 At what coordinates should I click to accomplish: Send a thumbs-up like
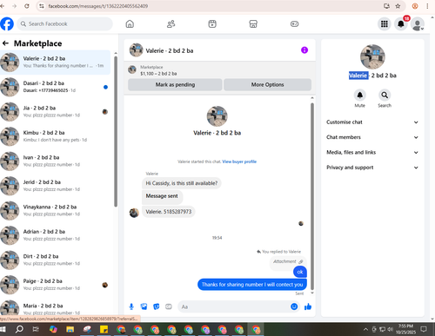point(308,306)
